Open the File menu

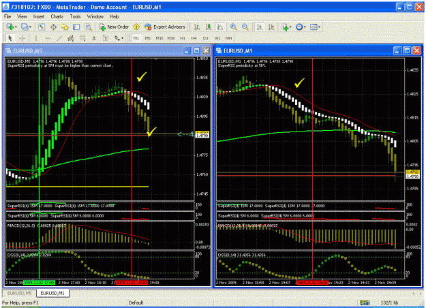7,16
